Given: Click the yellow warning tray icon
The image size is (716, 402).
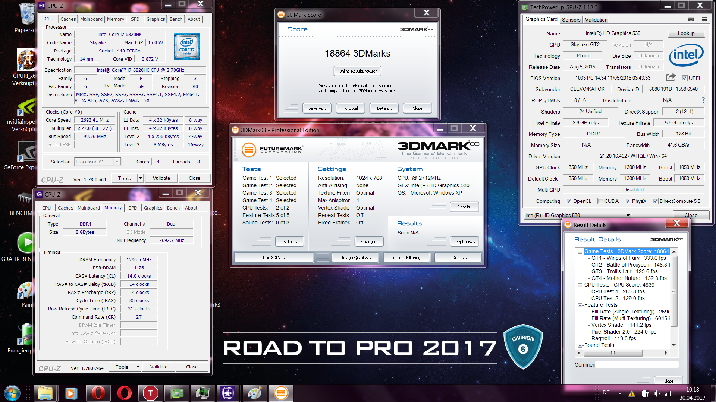Looking at the screenshot, I should point(632,393).
